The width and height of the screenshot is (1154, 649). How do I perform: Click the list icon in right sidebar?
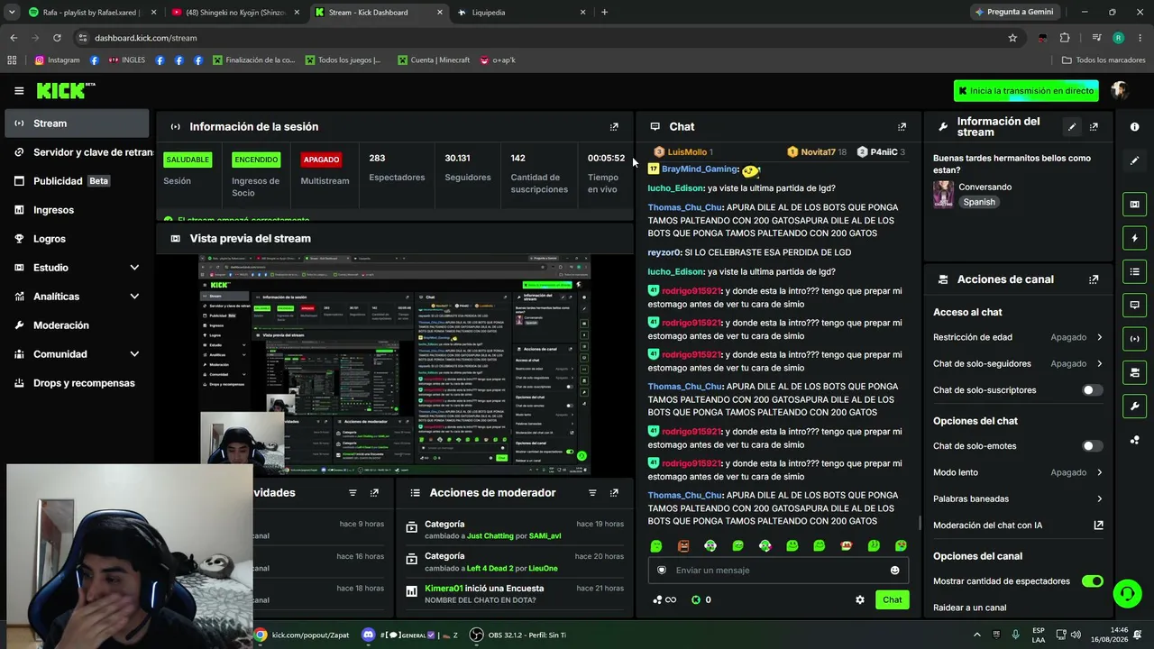[1134, 271]
